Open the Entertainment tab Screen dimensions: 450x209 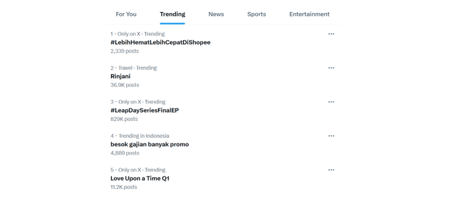coord(309,14)
